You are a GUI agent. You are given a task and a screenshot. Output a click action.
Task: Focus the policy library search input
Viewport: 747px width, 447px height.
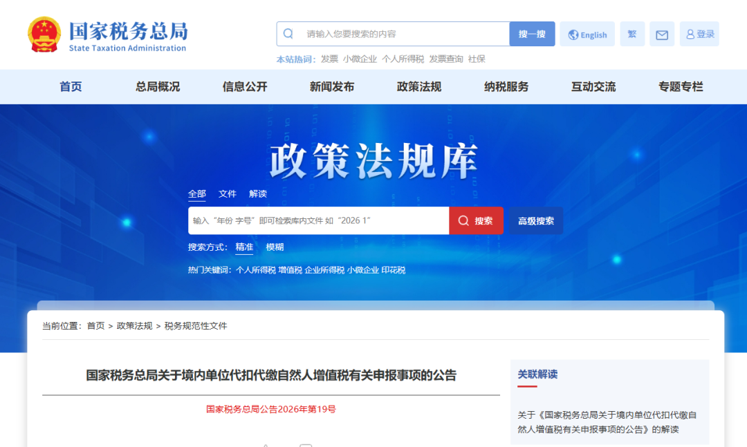(319, 220)
